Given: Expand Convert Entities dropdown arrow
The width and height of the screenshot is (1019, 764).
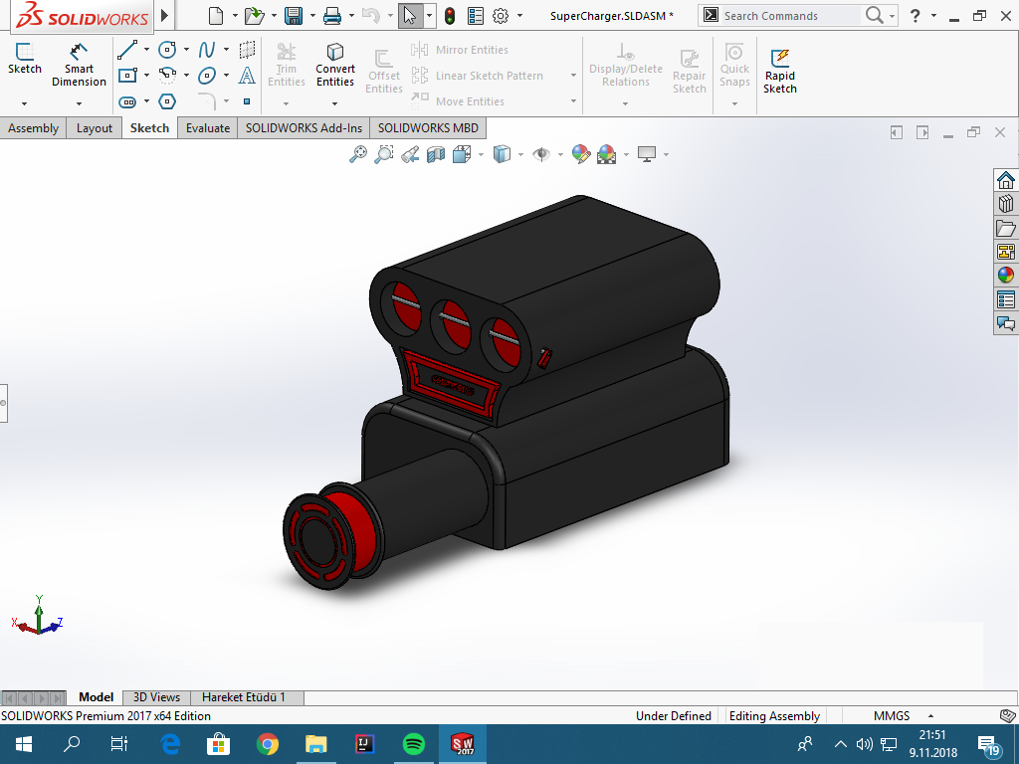Looking at the screenshot, I should pyautogui.click(x=334, y=103).
